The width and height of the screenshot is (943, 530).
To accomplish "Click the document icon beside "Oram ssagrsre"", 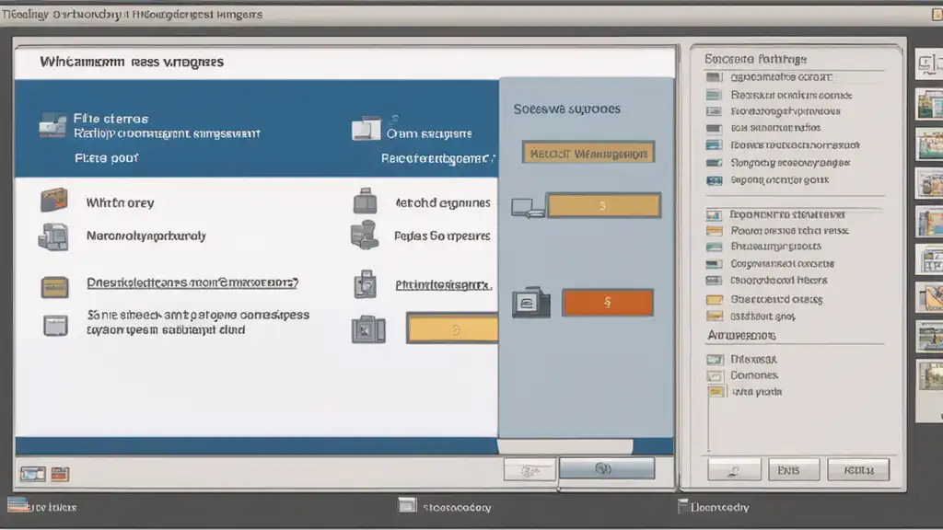I will tap(366, 128).
